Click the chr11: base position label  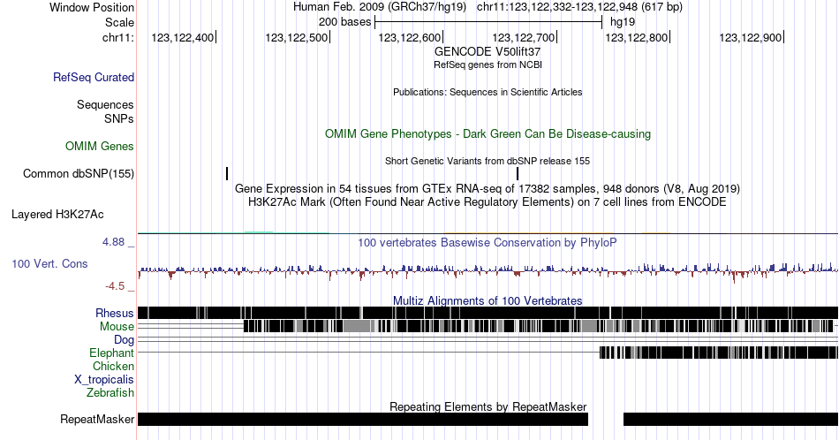coord(118,38)
